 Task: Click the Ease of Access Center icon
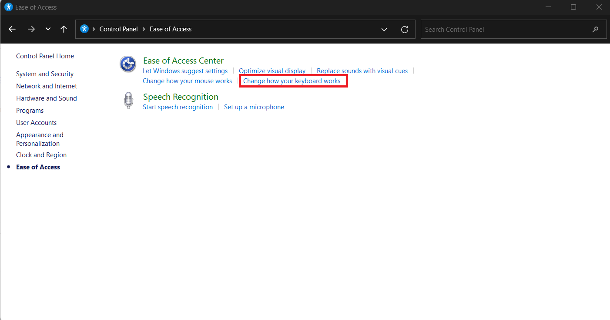[x=128, y=64]
